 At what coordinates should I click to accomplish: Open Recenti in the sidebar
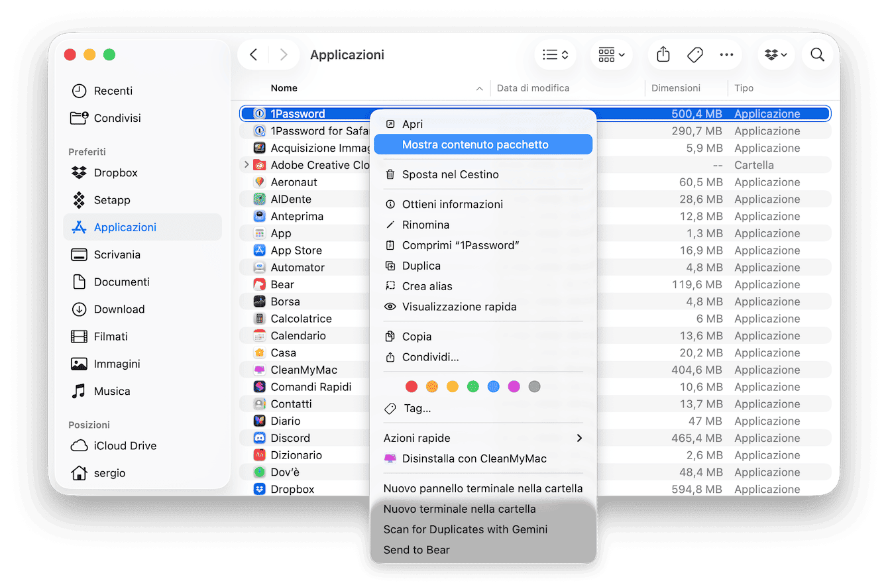(142, 91)
